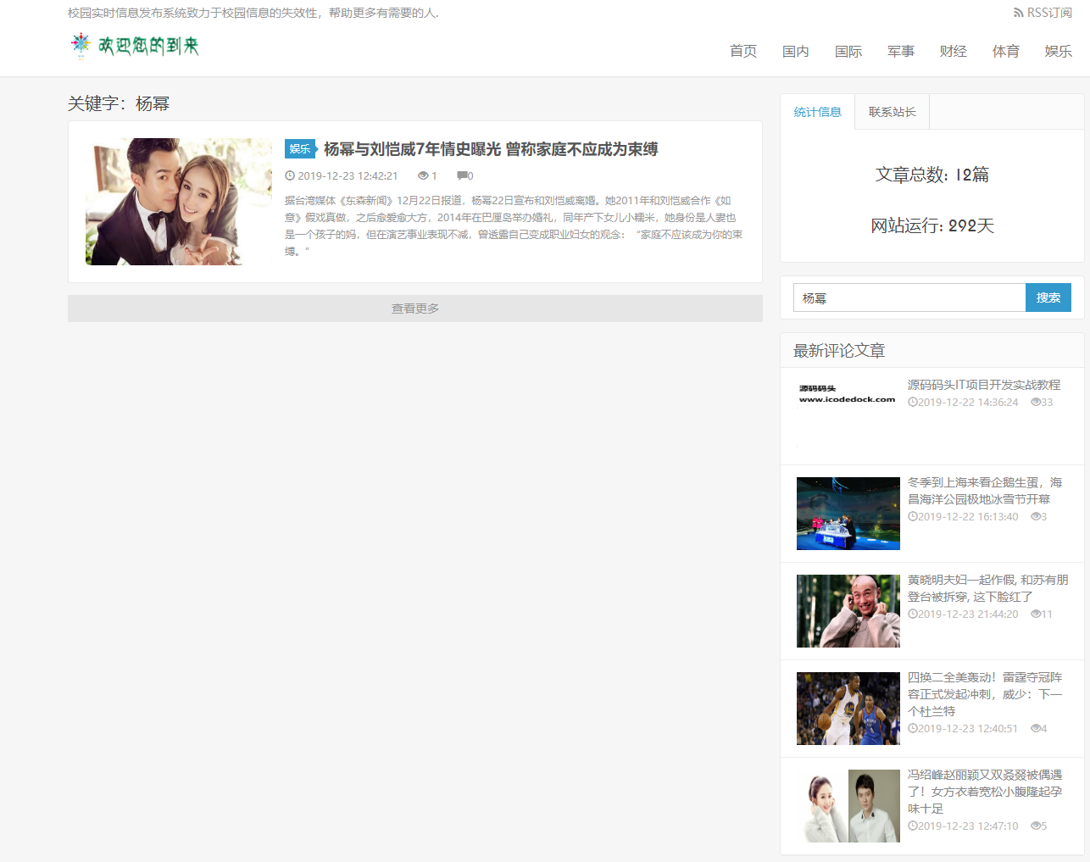
Task: Click the clock icon on the penguin article entry
Action: [911, 516]
